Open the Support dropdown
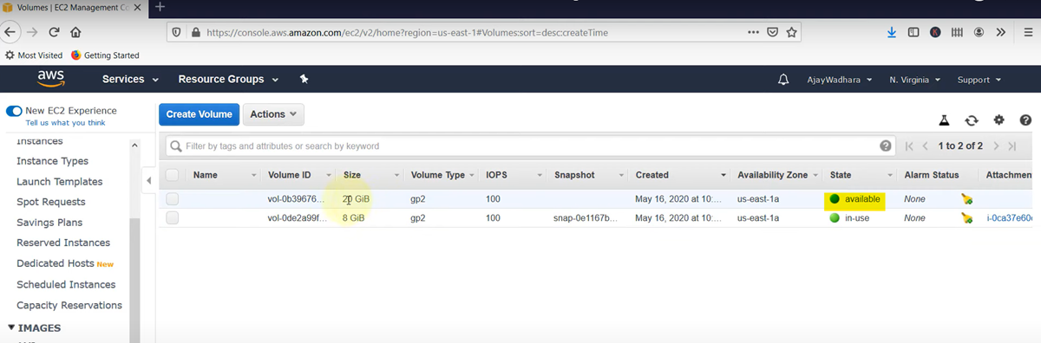The height and width of the screenshot is (343, 1041). tap(979, 80)
